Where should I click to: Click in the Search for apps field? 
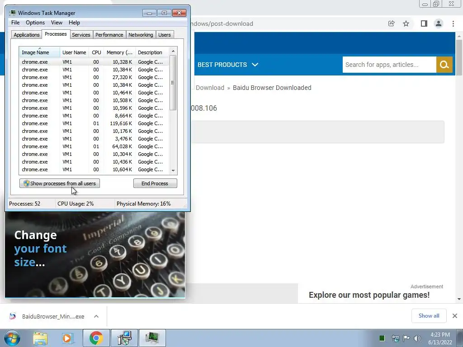point(389,65)
